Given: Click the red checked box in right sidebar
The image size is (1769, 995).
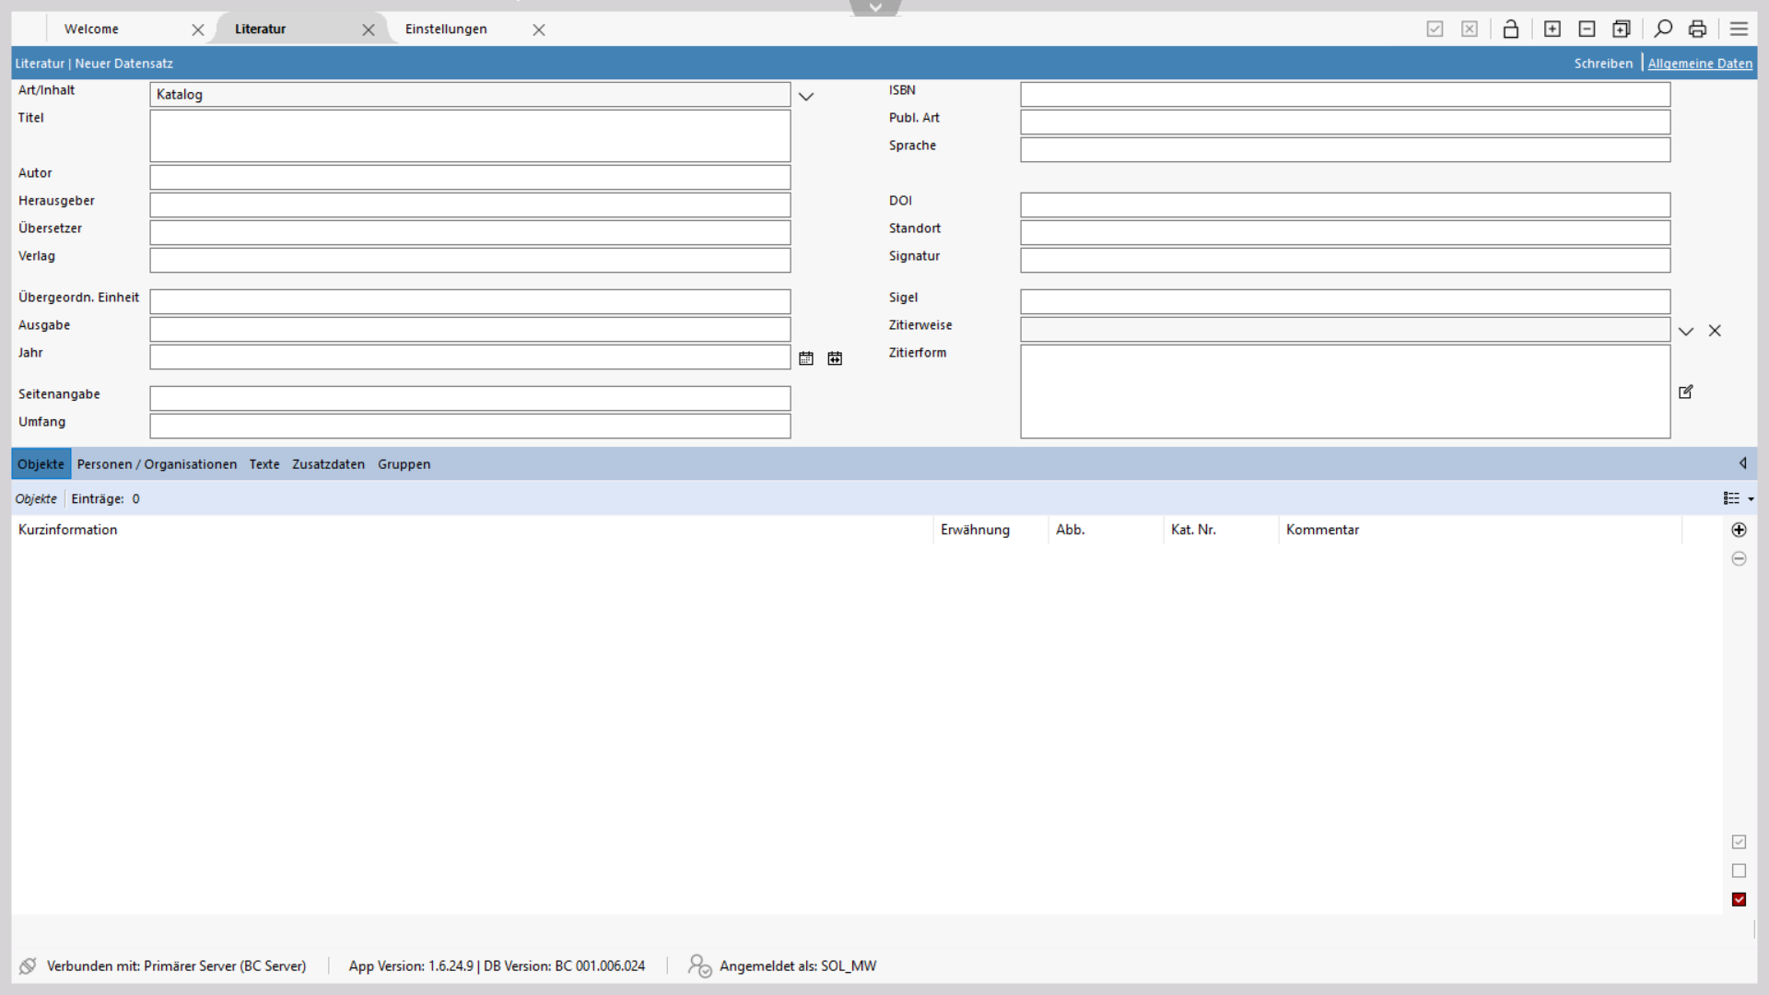Looking at the screenshot, I should 1739,899.
